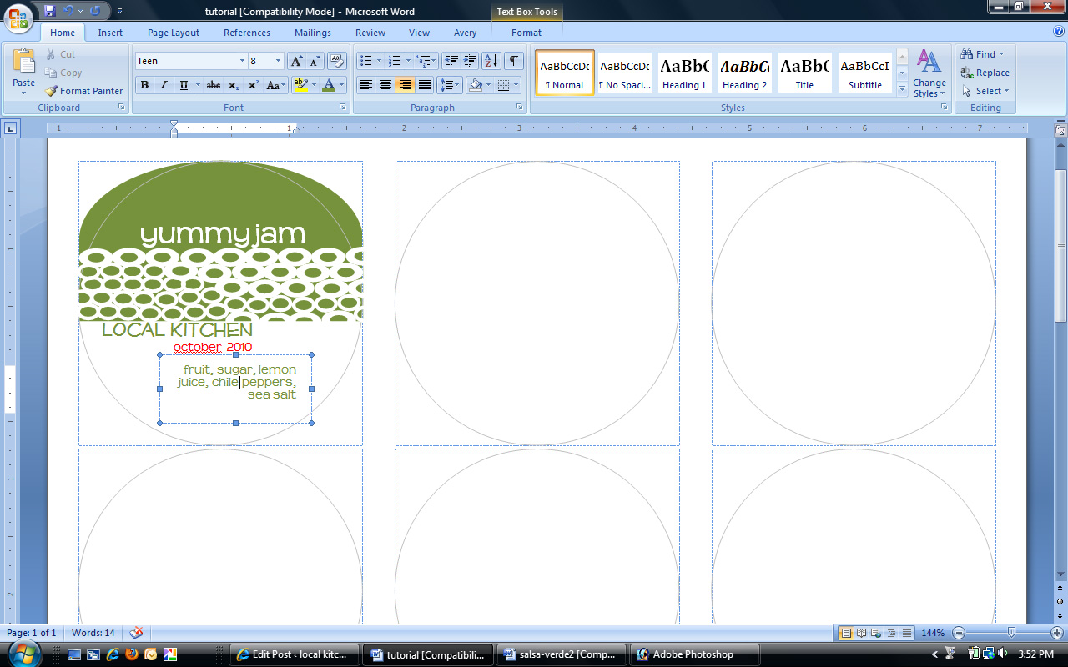Open Change Styles options
Screen dimensions: 1068x667
tap(929, 73)
